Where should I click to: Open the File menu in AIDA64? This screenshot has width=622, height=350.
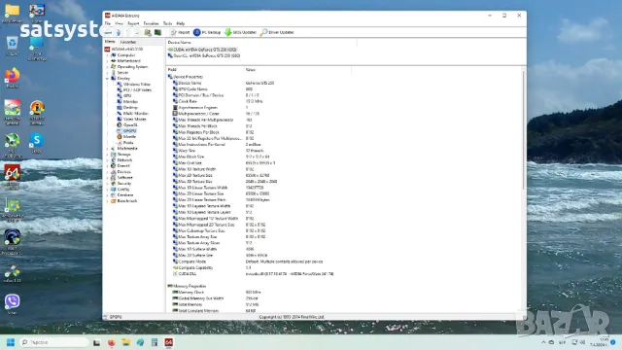click(x=108, y=23)
